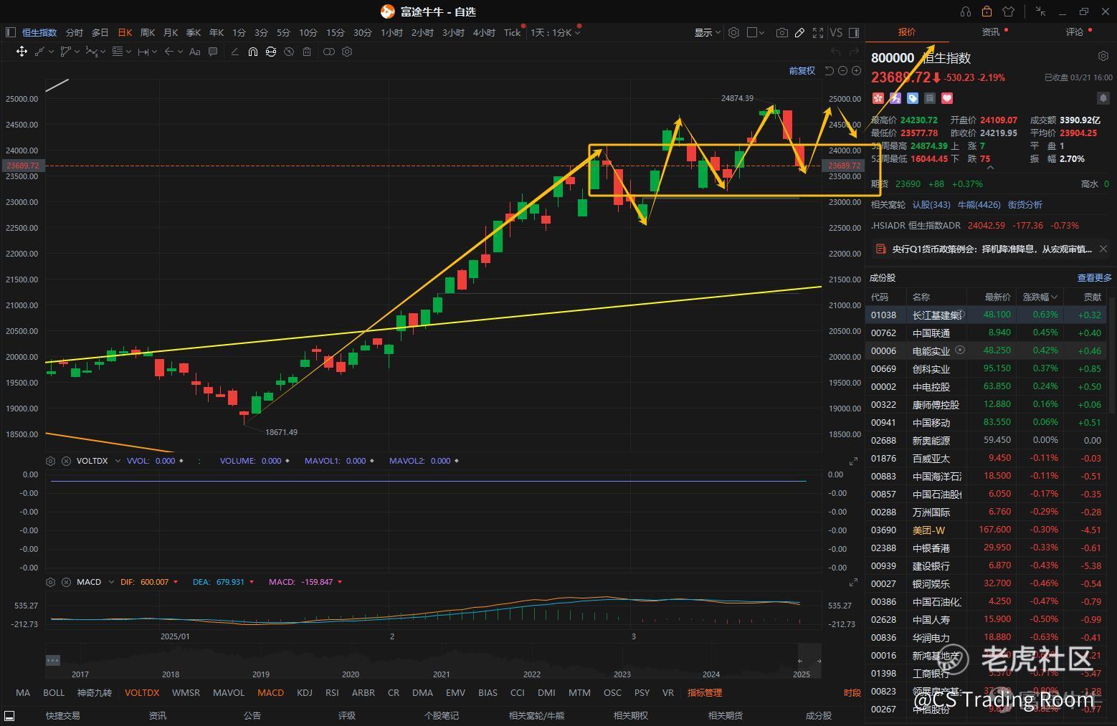This screenshot has width=1117, height=726.
Task: Add a comment bubble note to chart
Action: (x=213, y=52)
